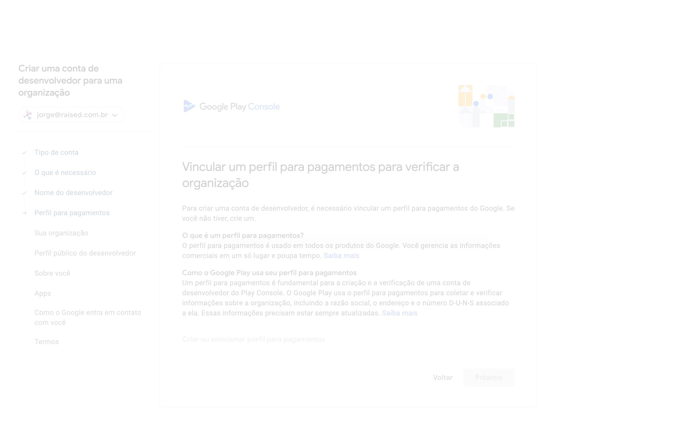Toggle the O que é necessário completed step
The width and height of the screenshot is (690, 440).
pos(65,172)
